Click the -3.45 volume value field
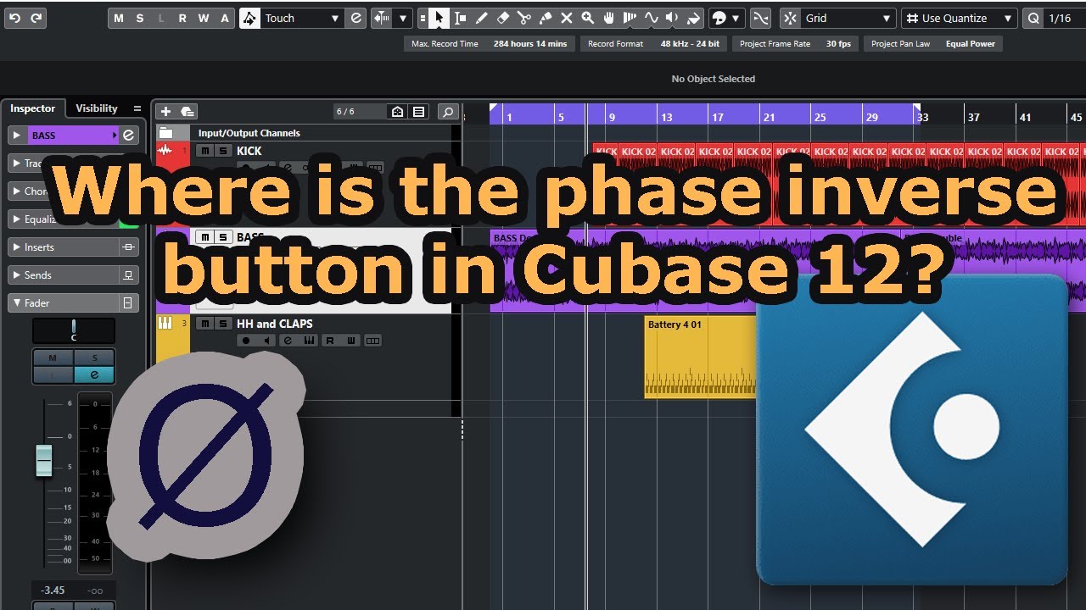The width and height of the screenshot is (1086, 610). [x=53, y=590]
